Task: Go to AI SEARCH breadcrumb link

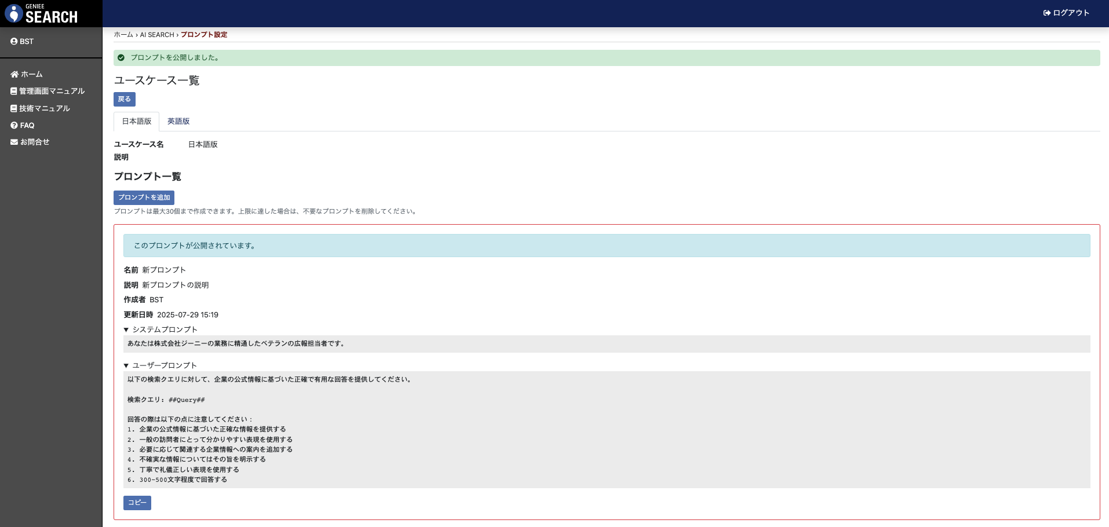Action: (x=156, y=35)
